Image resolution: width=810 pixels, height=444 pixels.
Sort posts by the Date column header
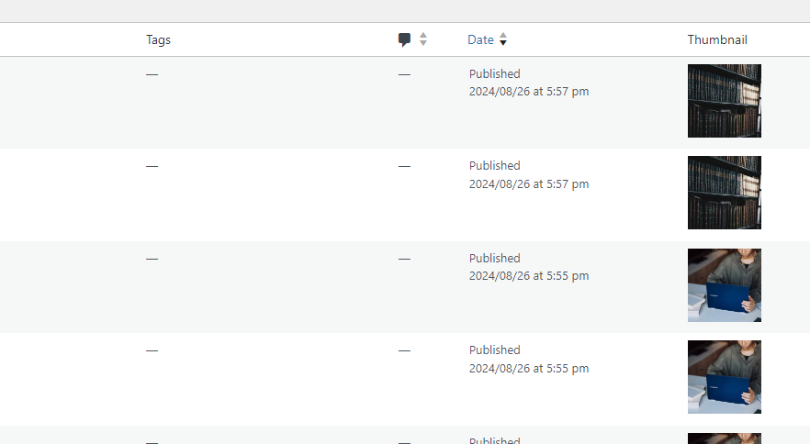(x=480, y=39)
